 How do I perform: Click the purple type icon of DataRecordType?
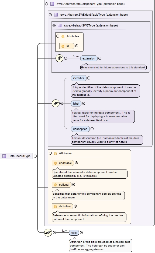tap(4, 156)
